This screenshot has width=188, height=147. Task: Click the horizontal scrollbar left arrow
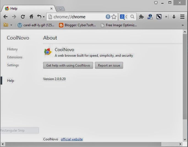pos(3,144)
